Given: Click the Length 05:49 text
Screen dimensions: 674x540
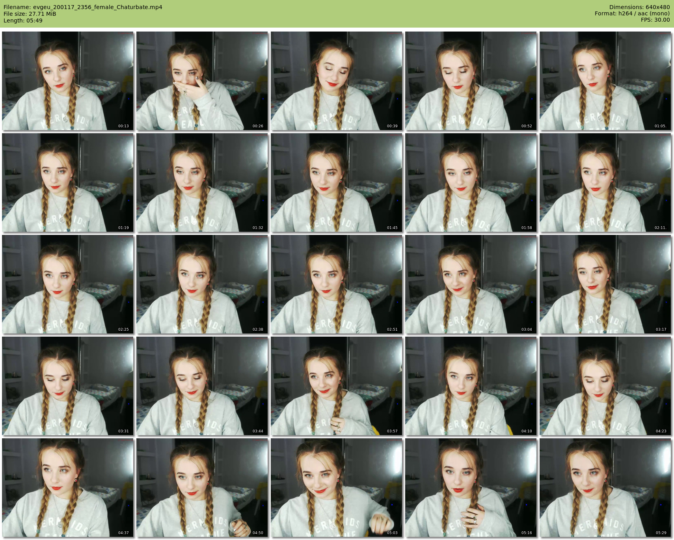Looking at the screenshot, I should click(23, 20).
